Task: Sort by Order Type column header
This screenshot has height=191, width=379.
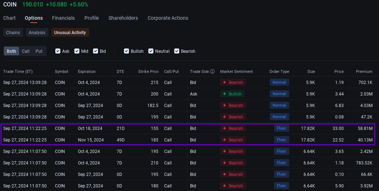Action: 279,71
